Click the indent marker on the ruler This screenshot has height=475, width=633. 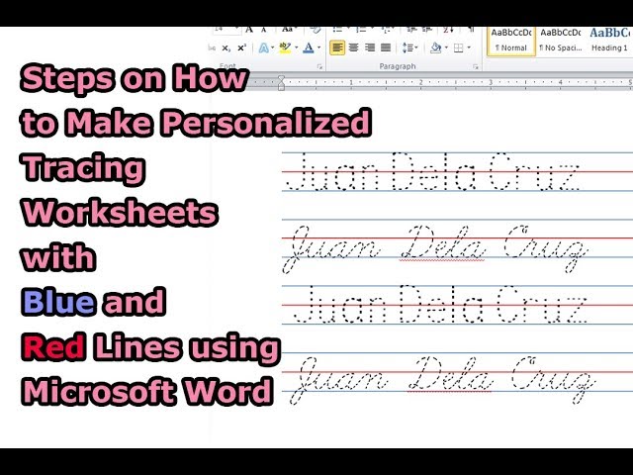click(x=281, y=83)
